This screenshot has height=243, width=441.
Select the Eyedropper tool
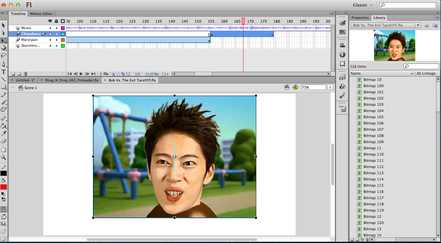4,134
